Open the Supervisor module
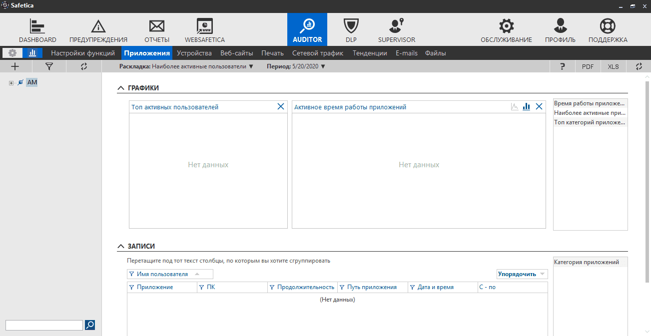This screenshot has height=336, width=651. [x=396, y=30]
